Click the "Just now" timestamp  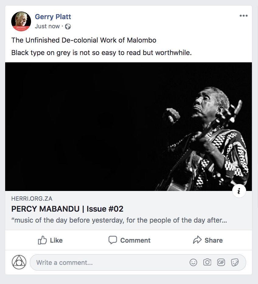coord(47,26)
